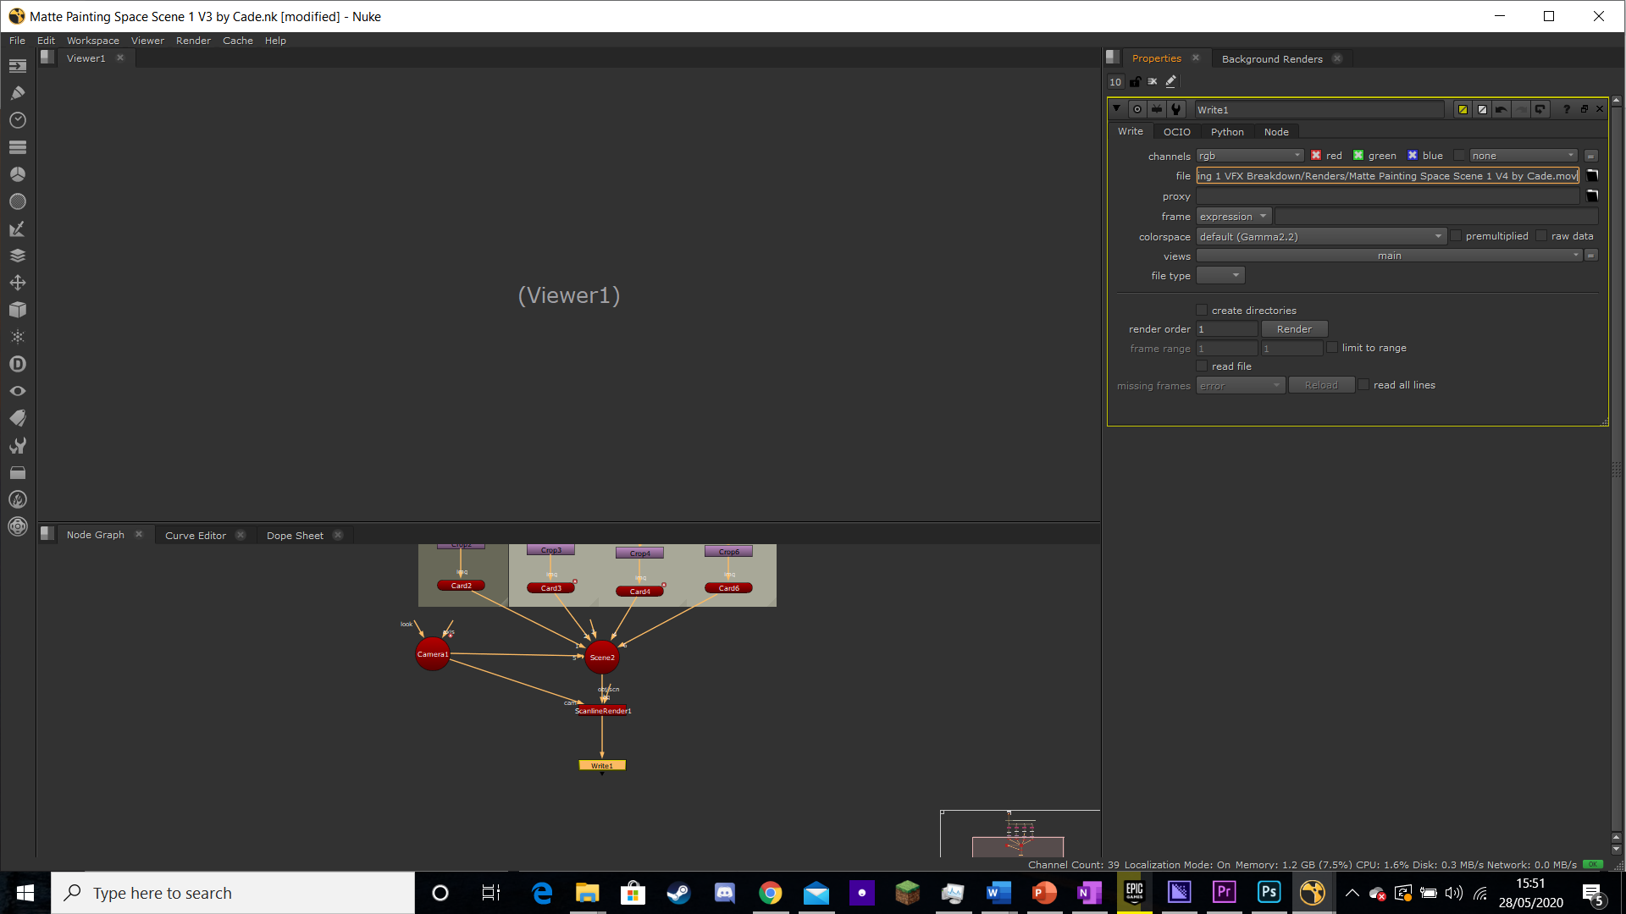Screen dimensions: 1626x914
Task: Open the file type dropdown
Action: [x=1220, y=276]
